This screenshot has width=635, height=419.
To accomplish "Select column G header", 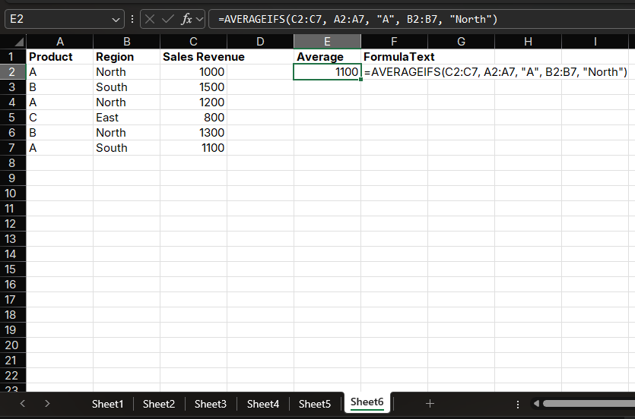I will click(x=461, y=42).
